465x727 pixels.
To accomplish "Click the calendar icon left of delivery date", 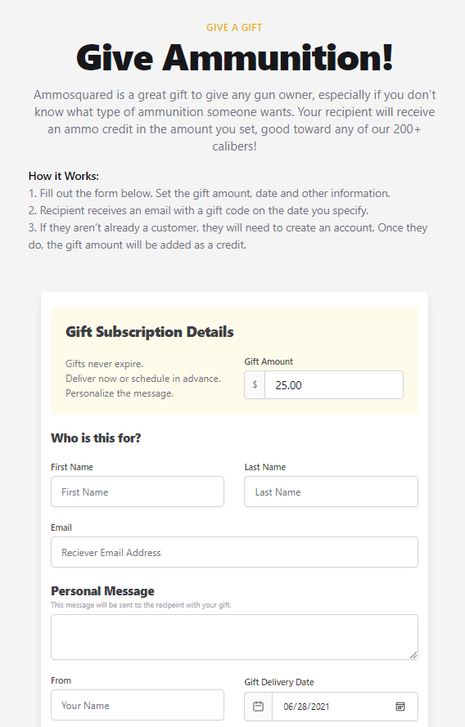I will 258,706.
